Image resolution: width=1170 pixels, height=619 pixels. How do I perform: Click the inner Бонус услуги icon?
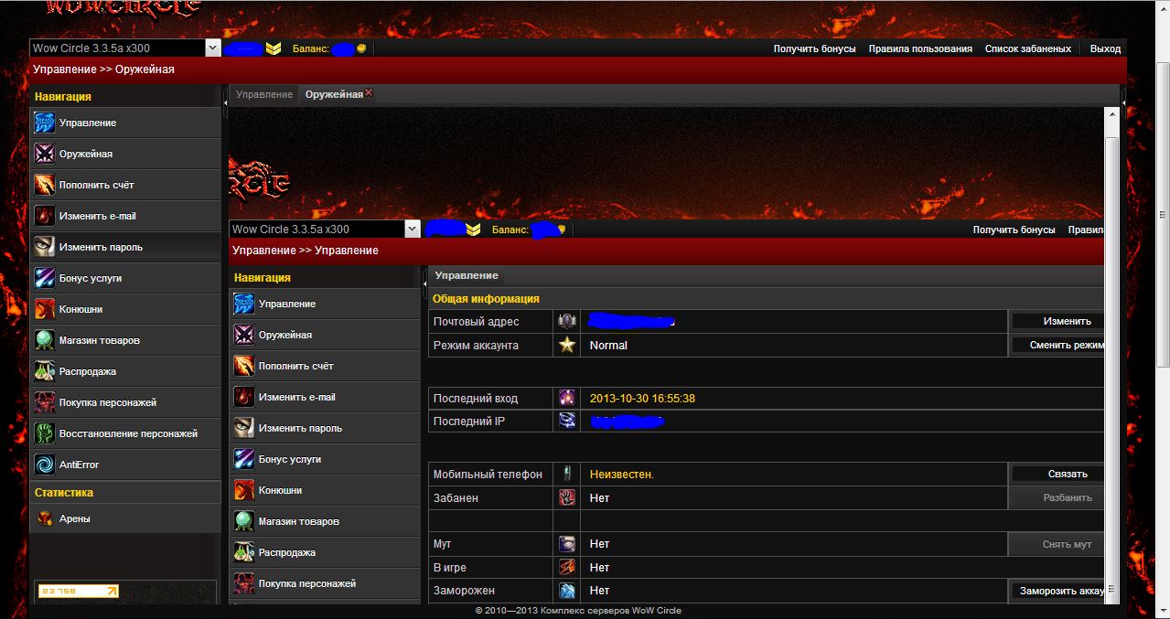point(243,459)
